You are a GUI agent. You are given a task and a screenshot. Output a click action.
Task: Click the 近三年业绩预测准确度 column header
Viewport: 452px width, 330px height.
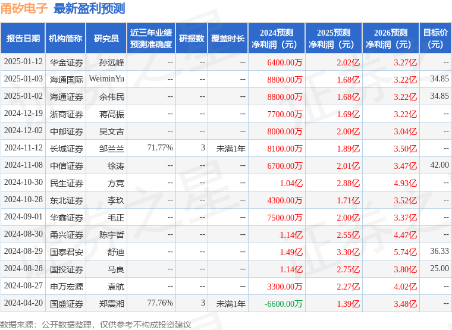151,38
